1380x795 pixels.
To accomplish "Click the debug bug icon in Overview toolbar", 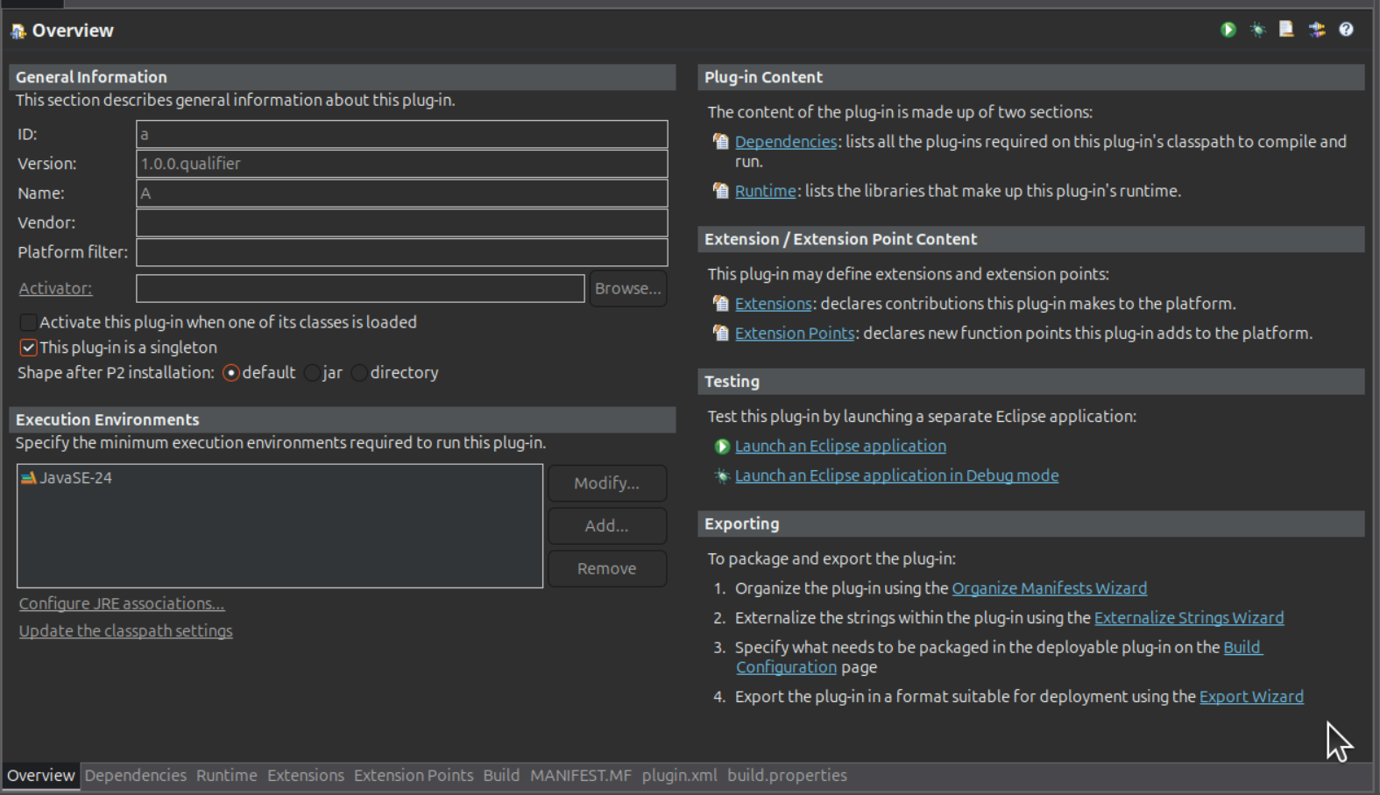I will 1258,30.
